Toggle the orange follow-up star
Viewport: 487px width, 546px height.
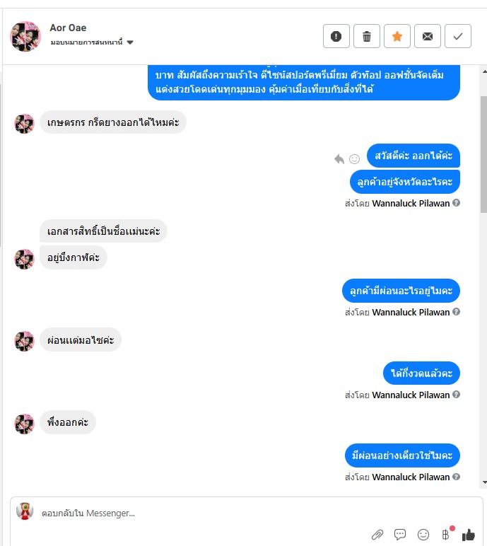(x=397, y=36)
